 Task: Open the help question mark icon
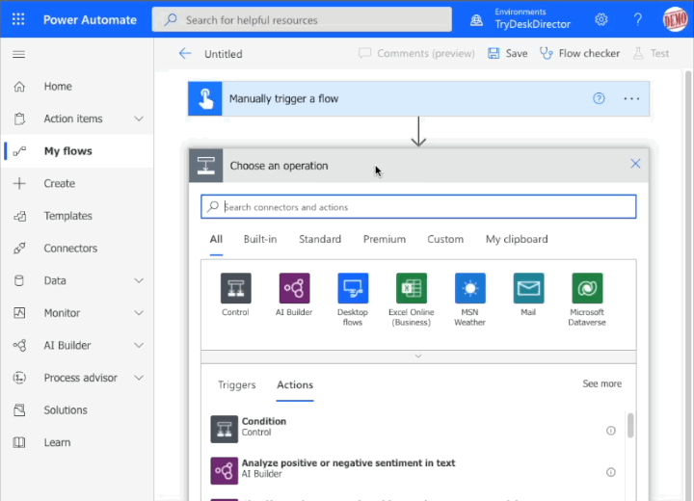pyautogui.click(x=638, y=19)
